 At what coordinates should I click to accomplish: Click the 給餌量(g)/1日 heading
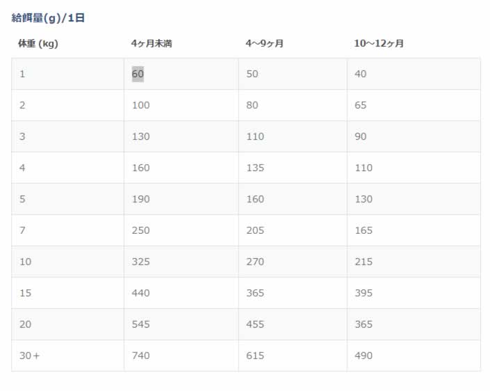(48, 18)
